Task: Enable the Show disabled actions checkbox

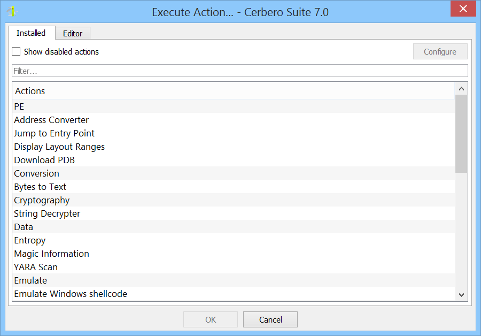Action: tap(16, 51)
